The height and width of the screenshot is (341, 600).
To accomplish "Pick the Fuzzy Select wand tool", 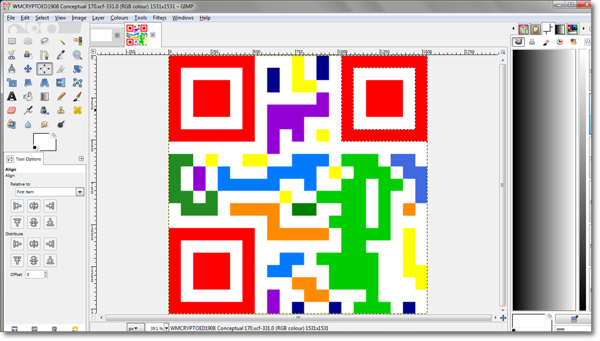I will coord(61,41).
